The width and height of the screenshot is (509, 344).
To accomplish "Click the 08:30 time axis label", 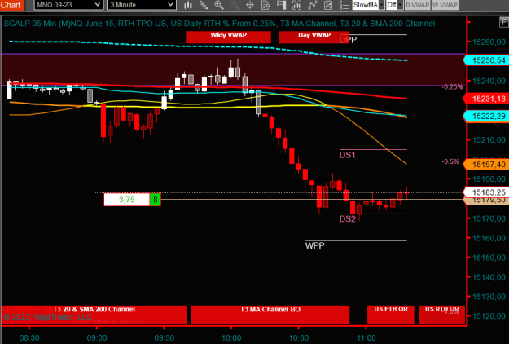I will tap(29, 338).
